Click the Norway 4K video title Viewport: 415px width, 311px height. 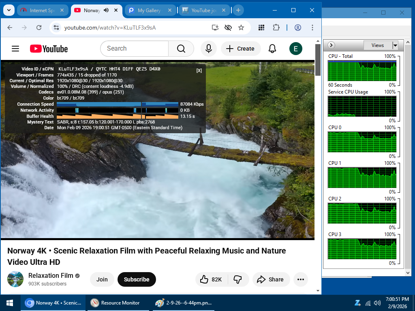147,256
